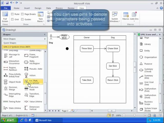Select the Business Scope icon
The height and width of the screenshot is (123, 164).
[x=141, y=103]
